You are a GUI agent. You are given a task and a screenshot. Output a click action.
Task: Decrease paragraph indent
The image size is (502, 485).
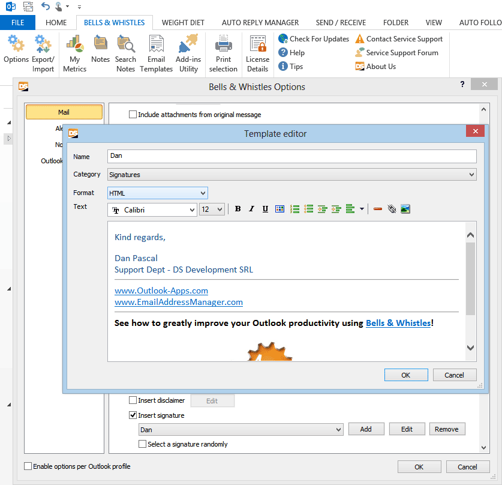point(323,209)
